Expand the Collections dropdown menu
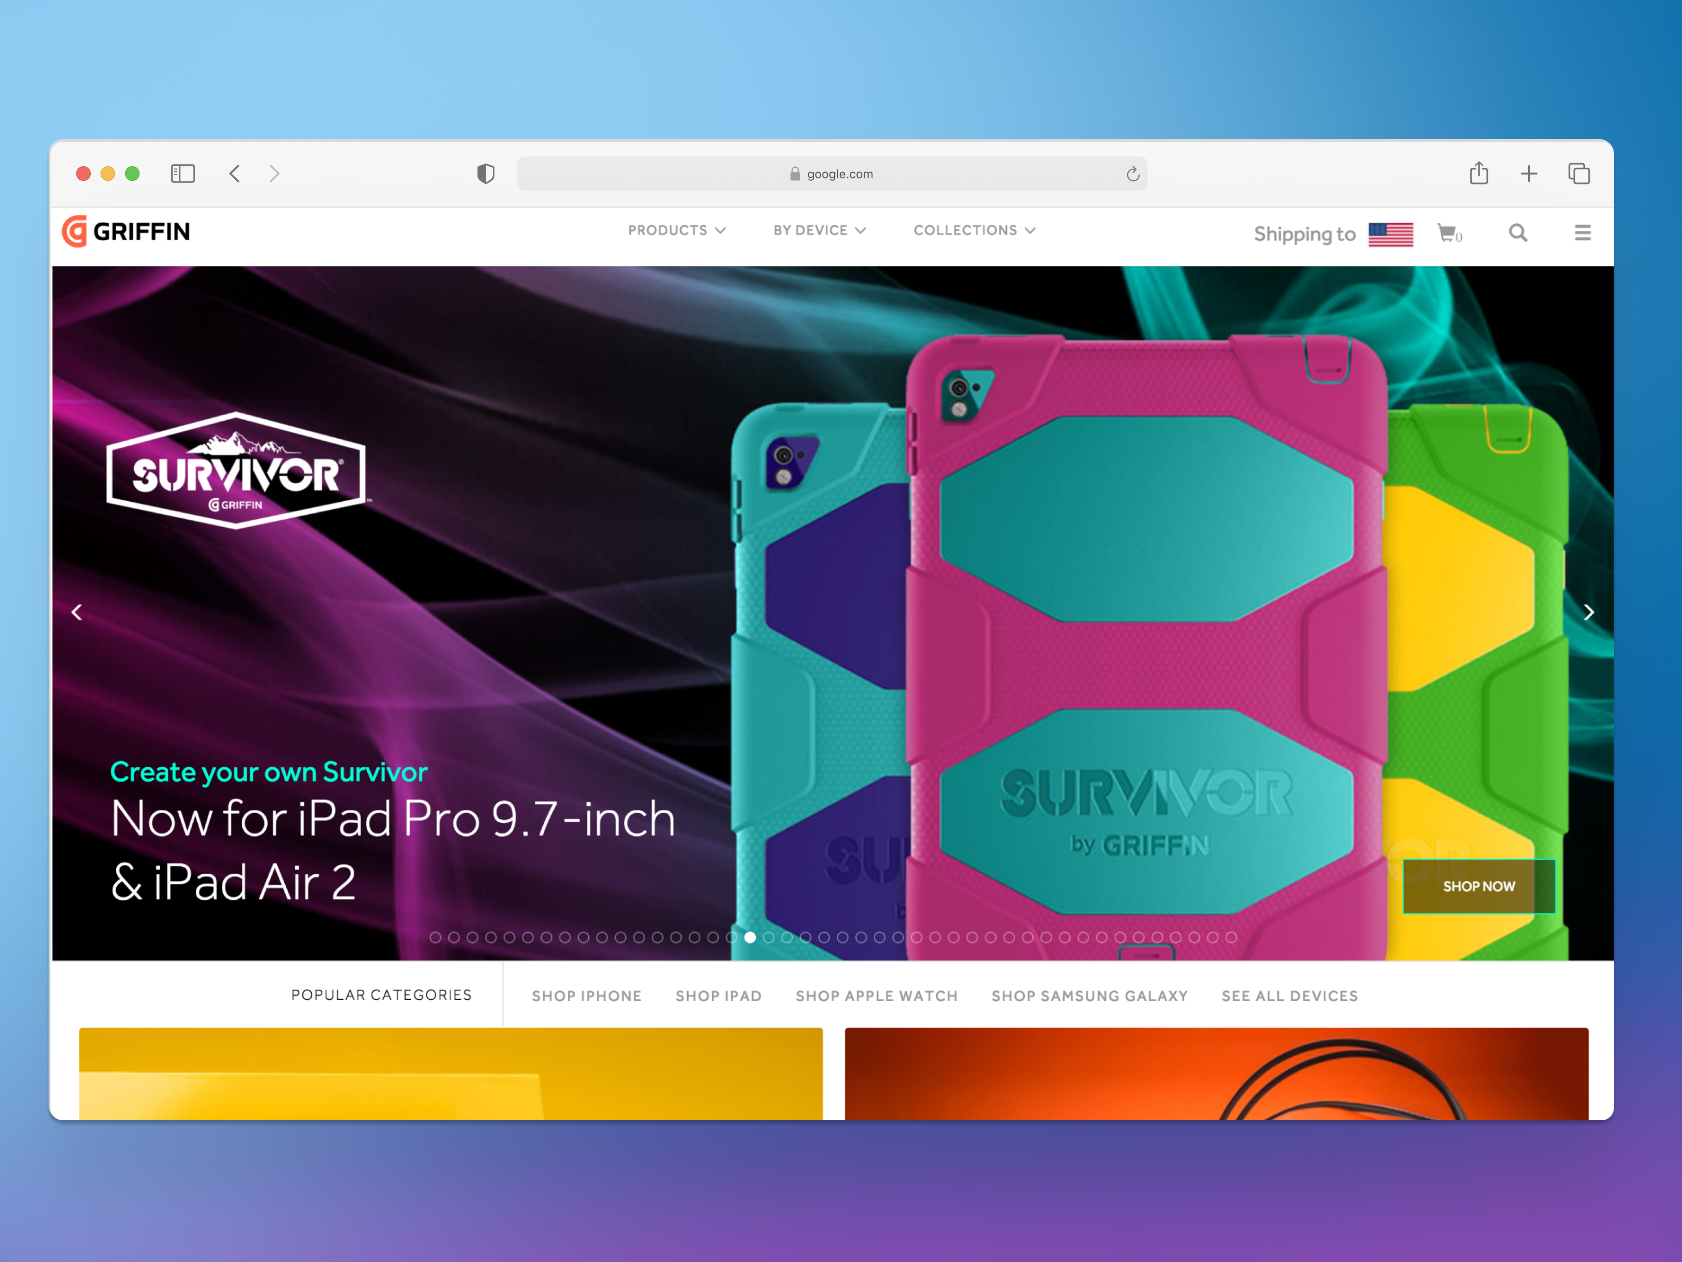This screenshot has height=1262, width=1682. pyautogui.click(x=974, y=230)
